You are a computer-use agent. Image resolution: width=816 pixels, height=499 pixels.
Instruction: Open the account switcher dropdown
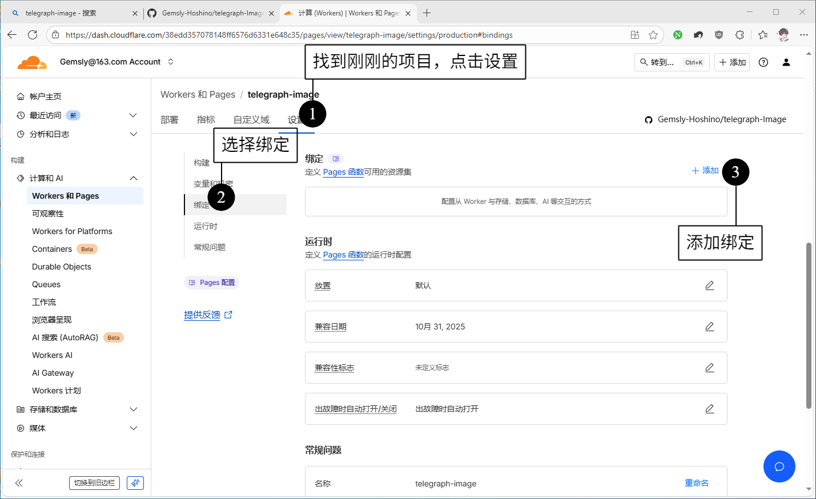(171, 62)
